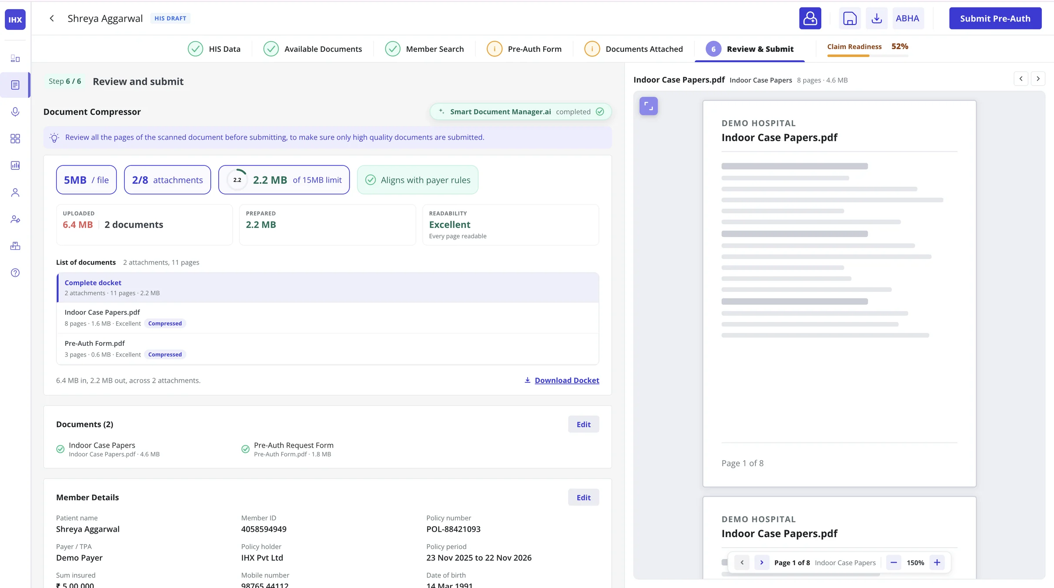Open the grid apps icon in sidebar
This screenshot has width=1054, height=588.
pos(15,139)
